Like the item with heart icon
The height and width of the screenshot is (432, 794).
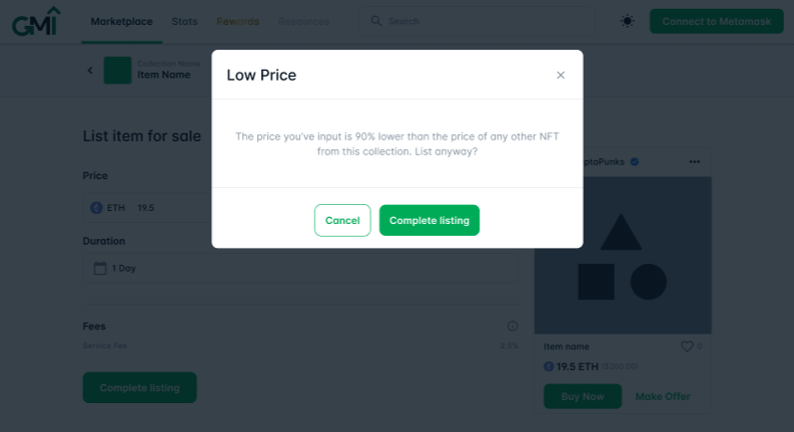click(x=686, y=346)
